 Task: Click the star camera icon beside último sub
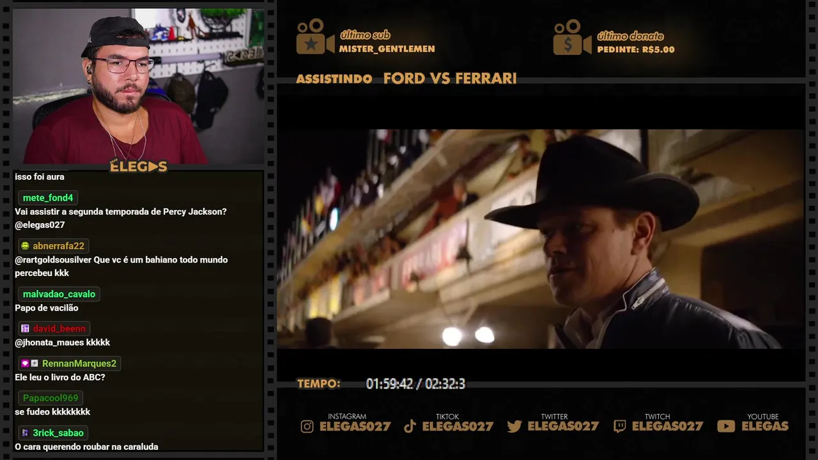coord(314,37)
